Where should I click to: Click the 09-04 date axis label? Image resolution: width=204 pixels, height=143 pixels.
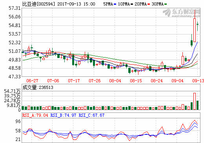tap(177, 81)
